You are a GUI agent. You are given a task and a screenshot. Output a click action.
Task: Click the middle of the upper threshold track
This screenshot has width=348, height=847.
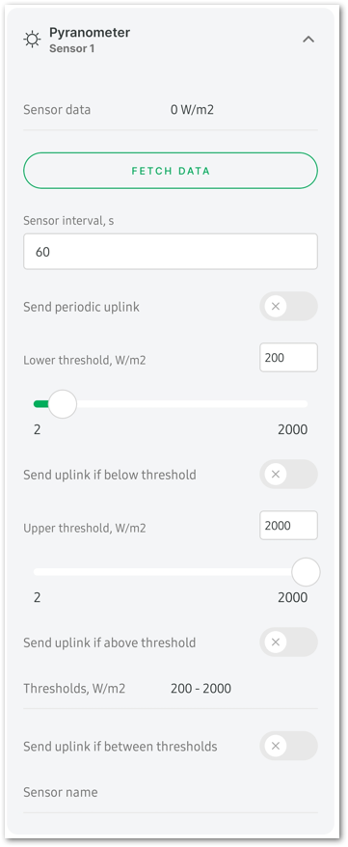[x=171, y=572]
